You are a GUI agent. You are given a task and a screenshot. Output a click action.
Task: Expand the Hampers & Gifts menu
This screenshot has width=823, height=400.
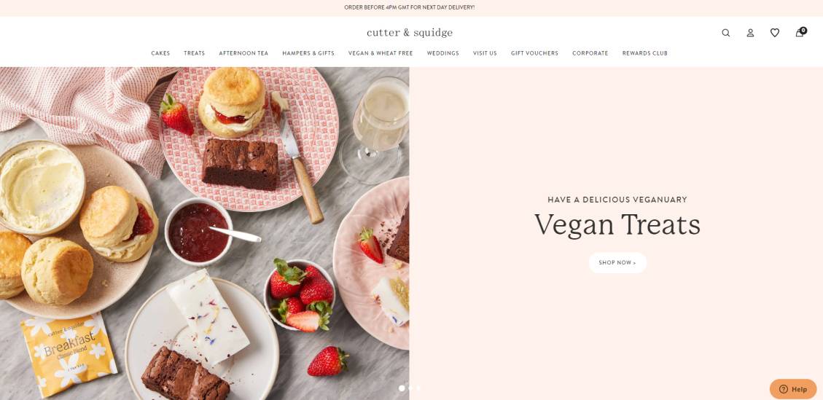(308, 53)
